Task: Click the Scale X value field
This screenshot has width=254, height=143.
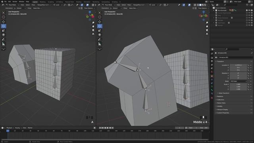Action: coord(238,84)
